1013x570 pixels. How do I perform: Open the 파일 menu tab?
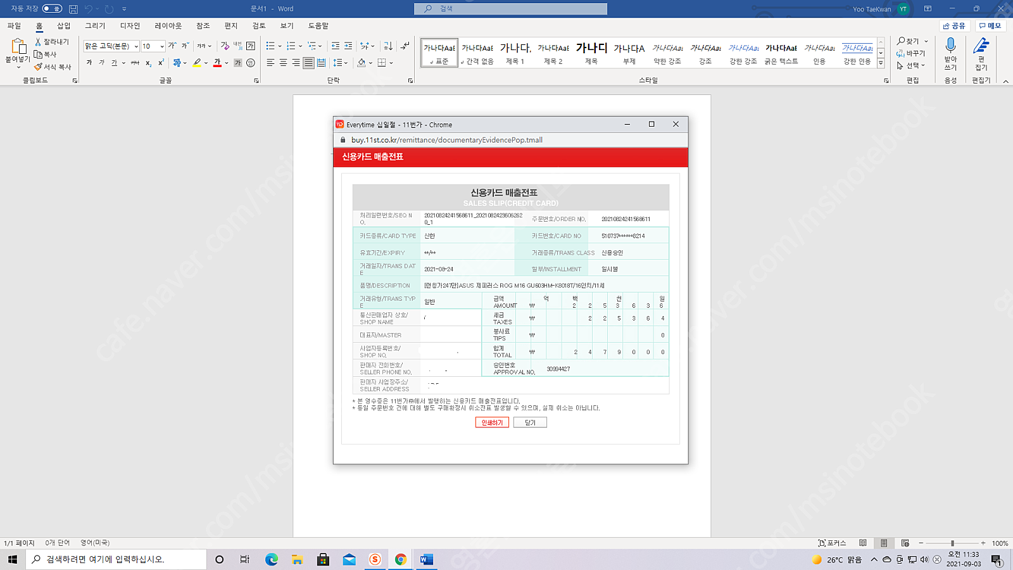point(14,26)
